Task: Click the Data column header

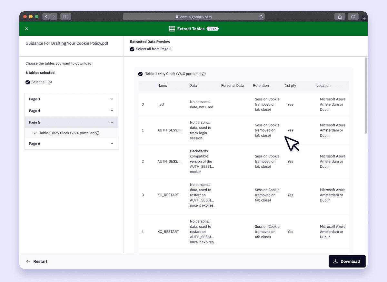Action: pyautogui.click(x=193, y=86)
